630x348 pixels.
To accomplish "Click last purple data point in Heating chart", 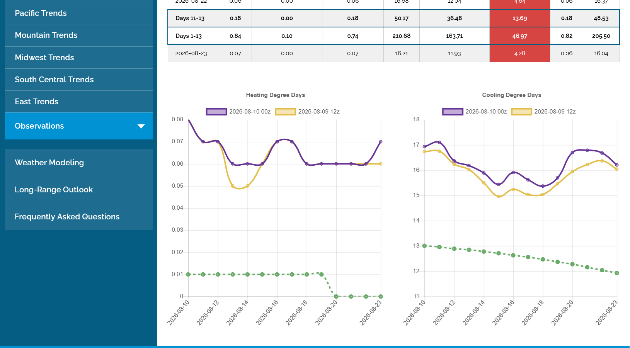I will (381, 142).
